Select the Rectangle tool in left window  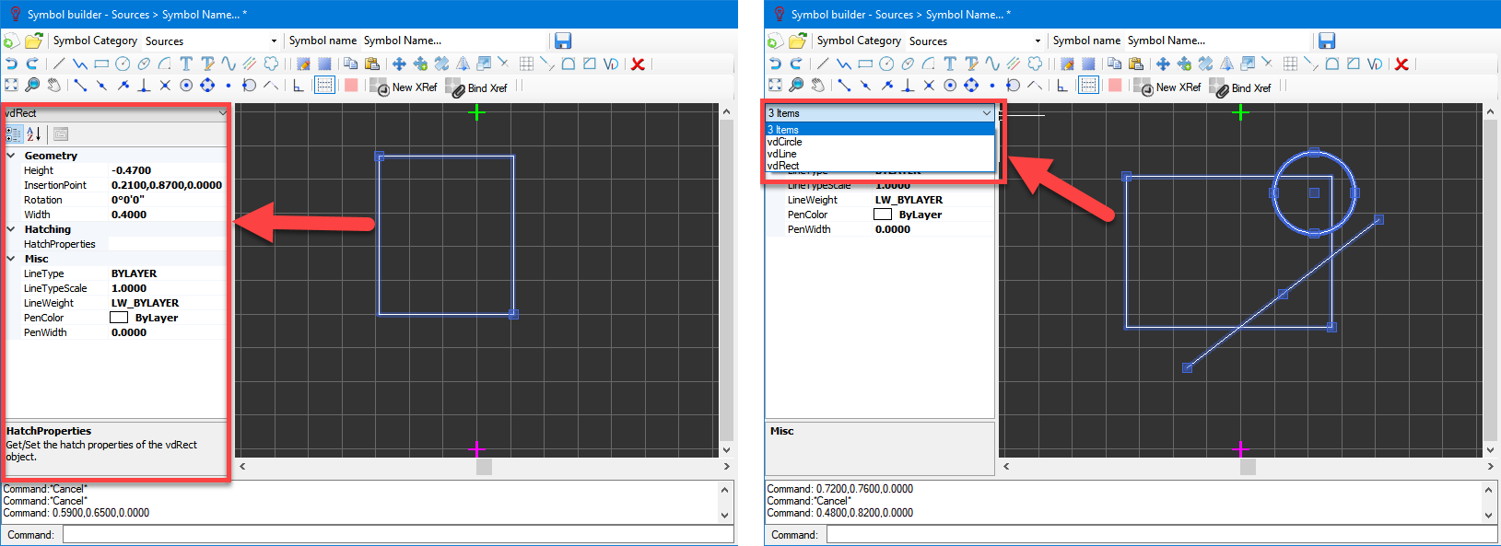(101, 64)
